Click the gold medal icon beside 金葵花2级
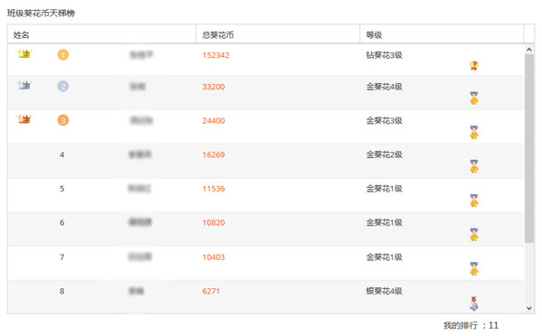Image resolution: width=542 pixels, height=336 pixels. click(474, 166)
